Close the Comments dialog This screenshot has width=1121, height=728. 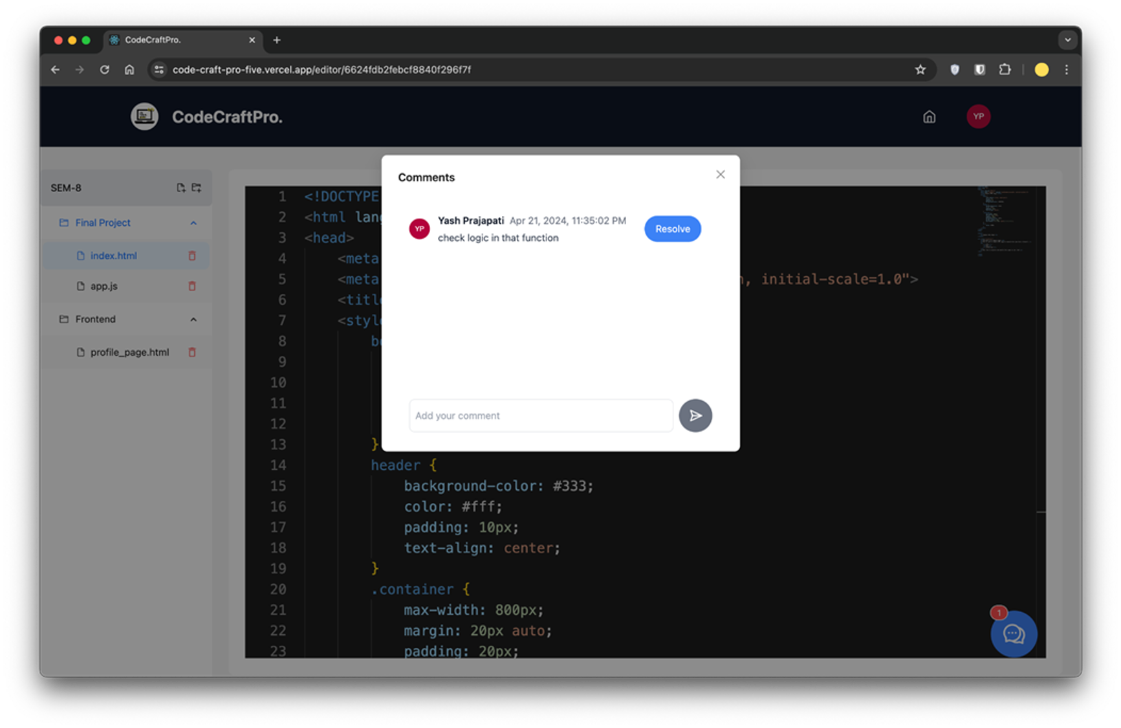(x=720, y=175)
